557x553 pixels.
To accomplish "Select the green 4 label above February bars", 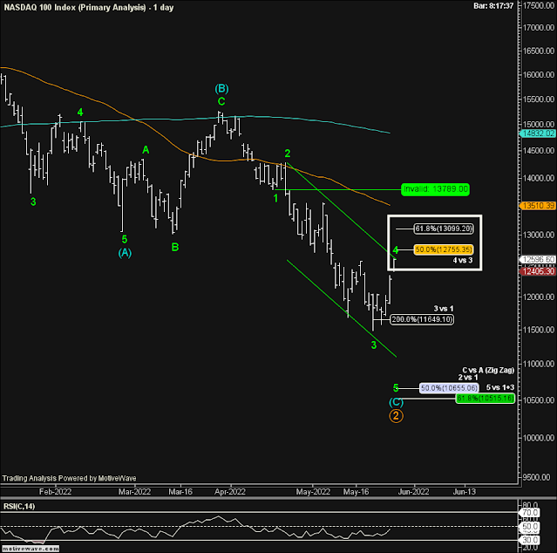I will coord(80,113).
